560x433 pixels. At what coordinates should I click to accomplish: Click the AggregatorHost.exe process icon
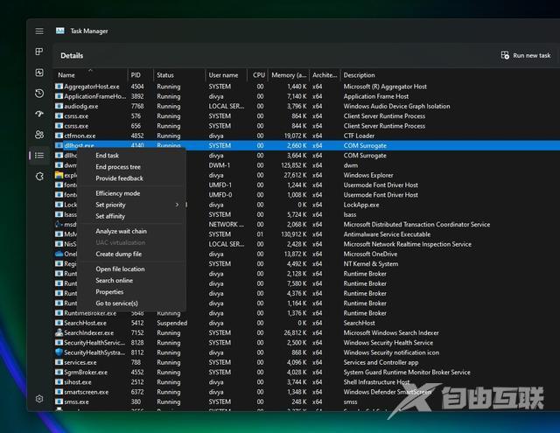(x=59, y=87)
